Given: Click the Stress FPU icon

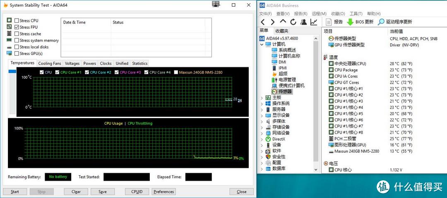Looking at the screenshot, I should pyautogui.click(x=10, y=27).
